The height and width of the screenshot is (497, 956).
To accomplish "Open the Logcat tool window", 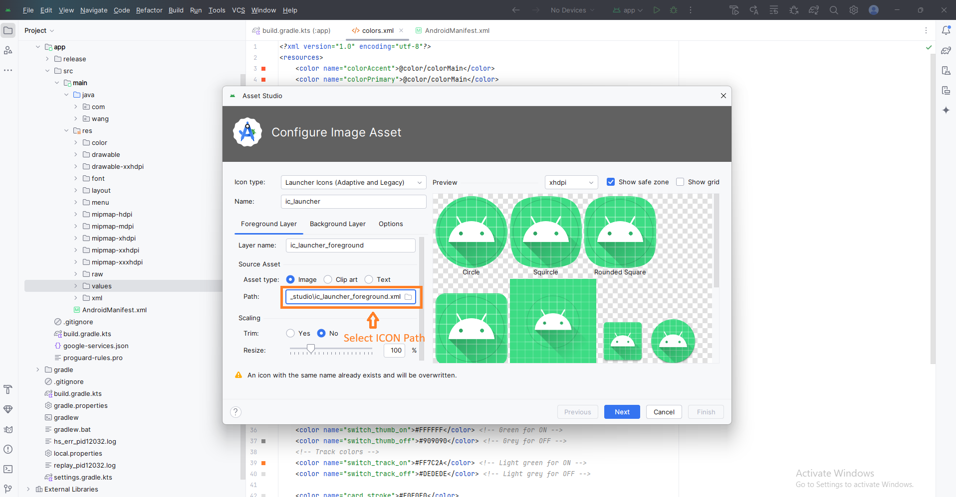I will tap(8, 429).
